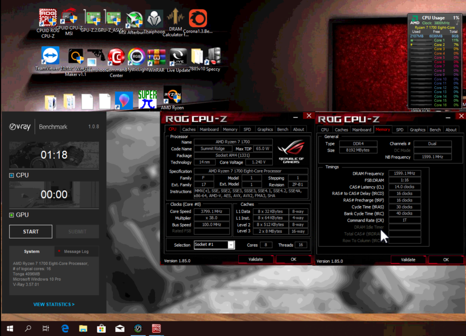This screenshot has height=336, width=466.
Task: Open Task View on the taskbar
Action: (x=46, y=328)
